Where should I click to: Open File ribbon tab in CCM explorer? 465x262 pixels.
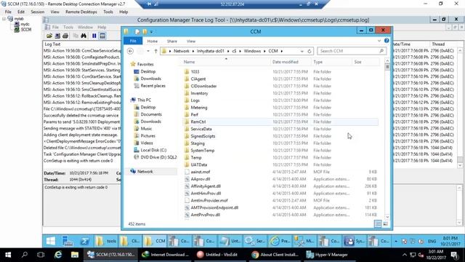click(x=133, y=41)
